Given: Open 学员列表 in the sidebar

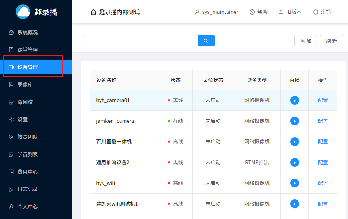Looking at the screenshot, I should tap(36, 154).
